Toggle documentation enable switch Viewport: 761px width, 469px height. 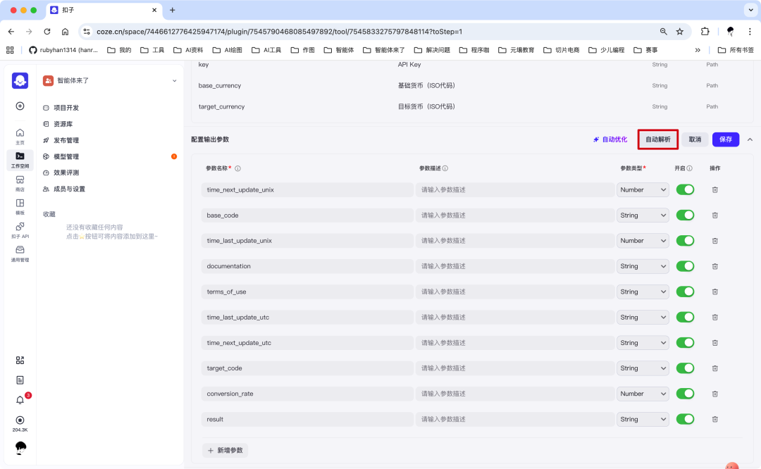[x=686, y=266]
